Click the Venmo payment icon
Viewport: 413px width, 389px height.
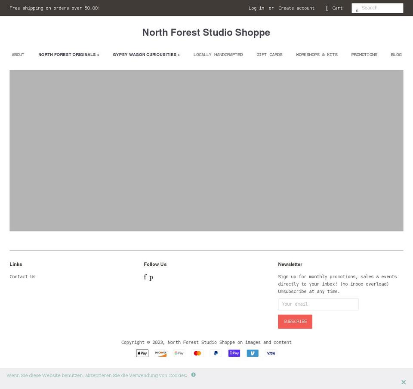pyautogui.click(x=253, y=353)
